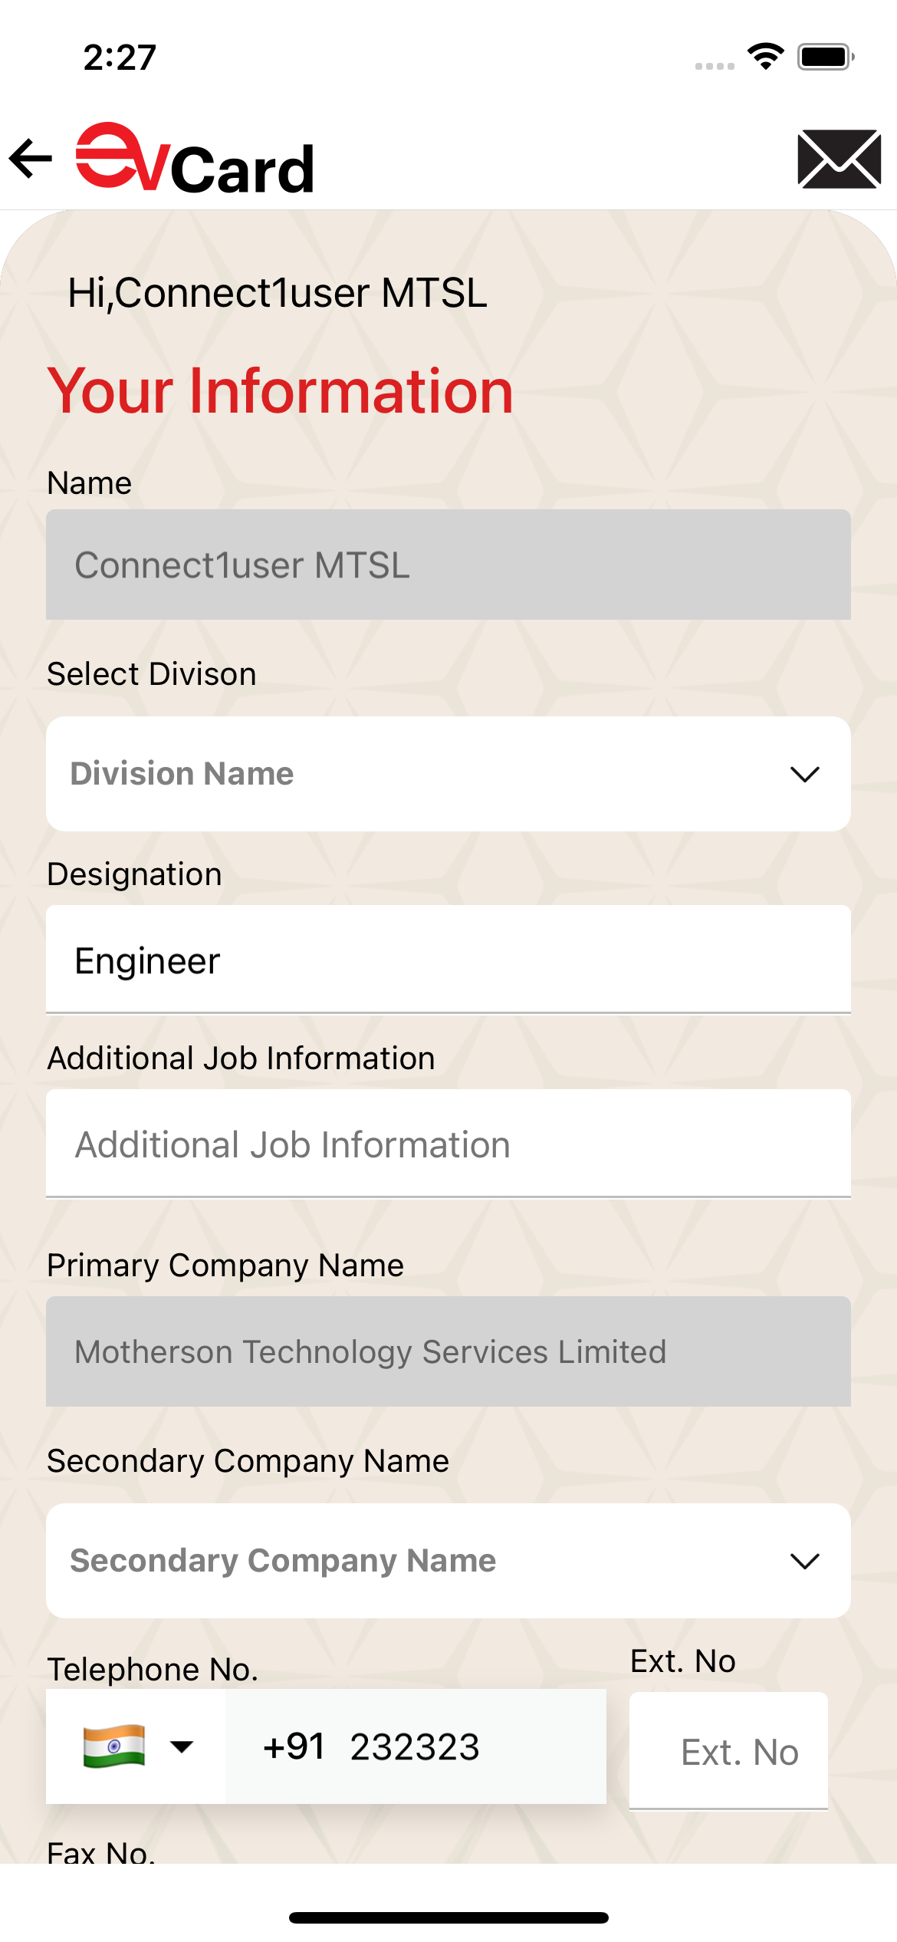This screenshot has height=1942, width=897.
Task: Tap the Your Information heading
Action: 280,391
